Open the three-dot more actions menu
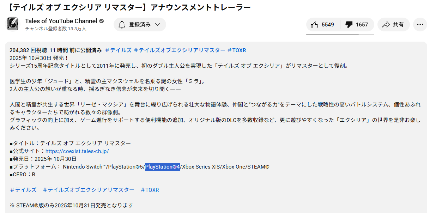The height and width of the screenshot is (213, 430). tap(420, 25)
